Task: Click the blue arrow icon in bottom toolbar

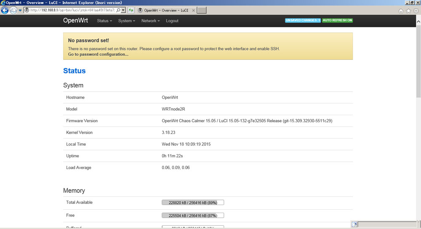Action: pos(354,224)
